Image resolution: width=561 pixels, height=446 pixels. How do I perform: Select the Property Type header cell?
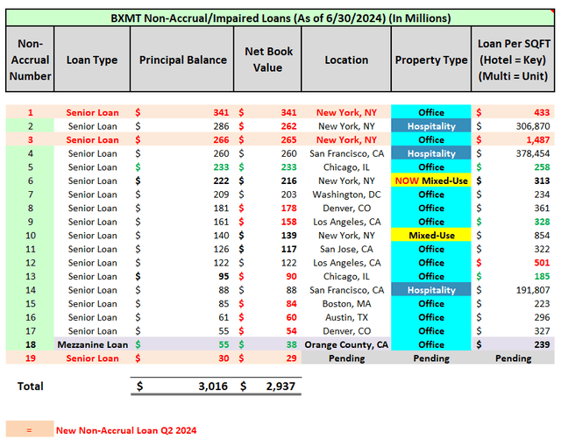tap(431, 60)
